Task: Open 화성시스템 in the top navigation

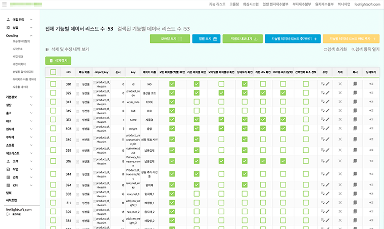Action: [x=251, y=4]
